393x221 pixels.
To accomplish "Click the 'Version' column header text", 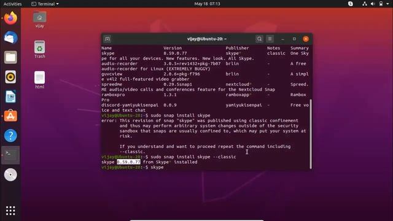I will coord(173,48).
